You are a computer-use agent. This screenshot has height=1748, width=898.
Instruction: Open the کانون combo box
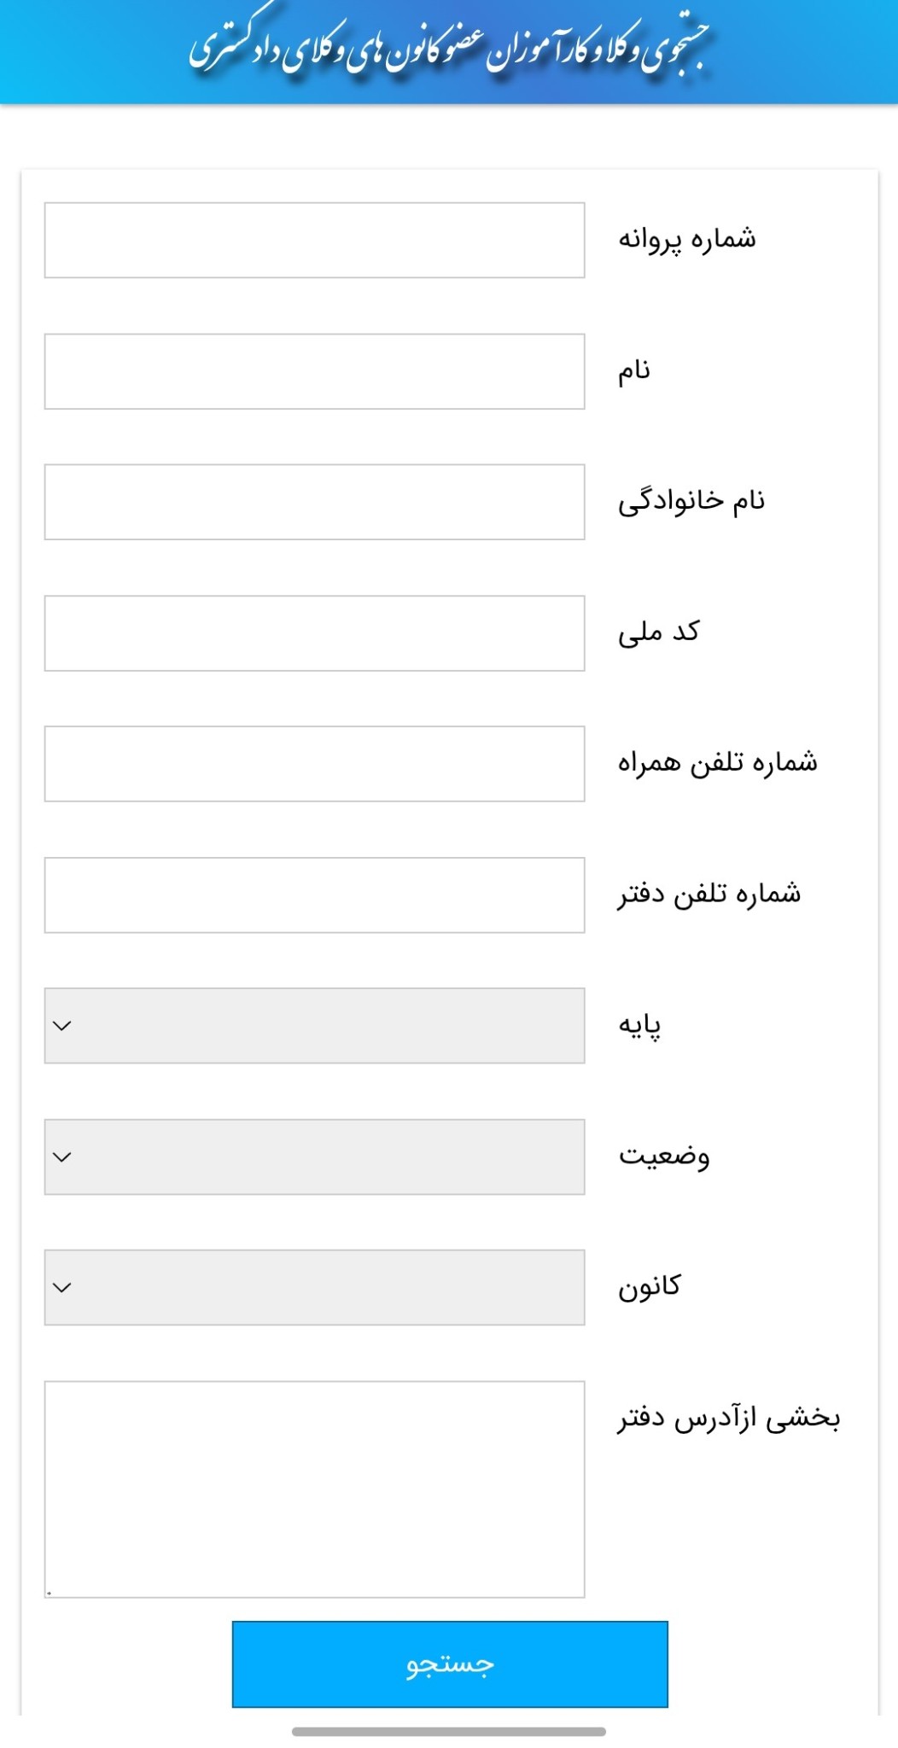[x=314, y=1287]
